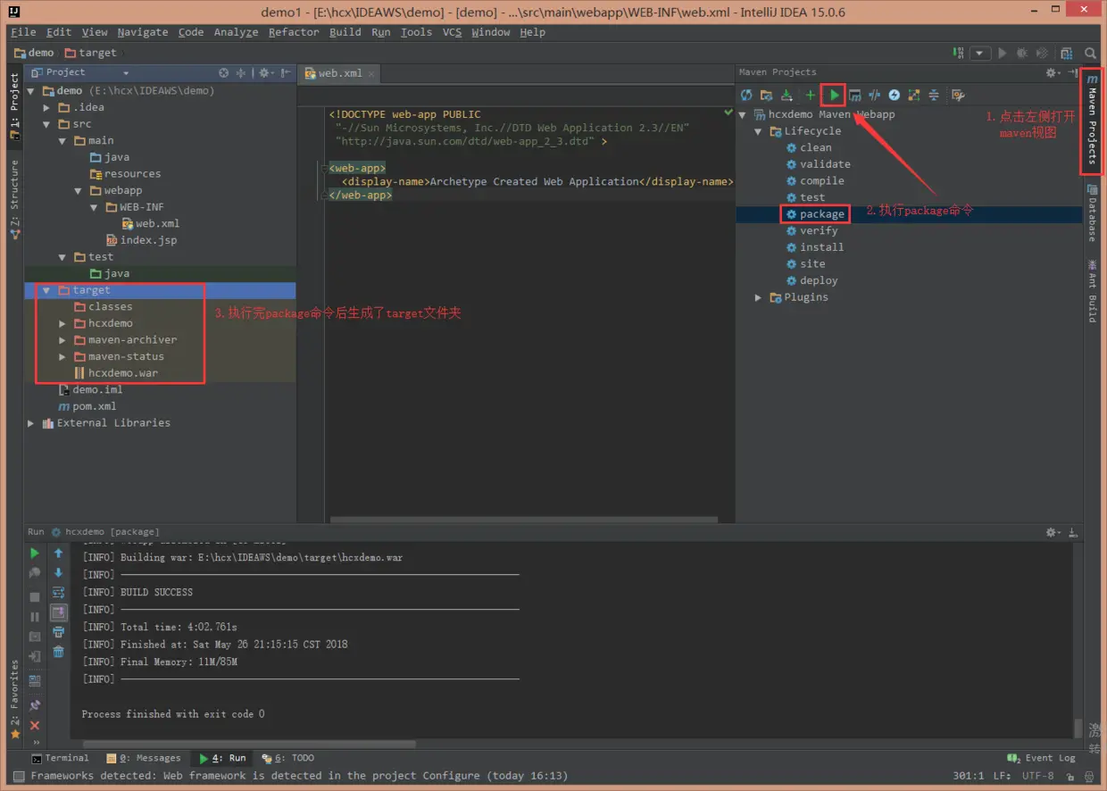Image resolution: width=1107 pixels, height=791 pixels.
Task: Add Maven project with plus icon
Action: click(x=811, y=95)
